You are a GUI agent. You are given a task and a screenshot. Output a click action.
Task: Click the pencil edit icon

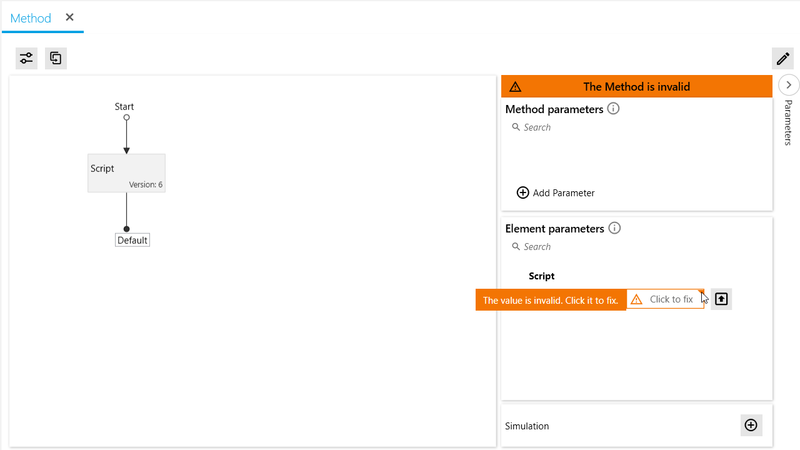782,59
